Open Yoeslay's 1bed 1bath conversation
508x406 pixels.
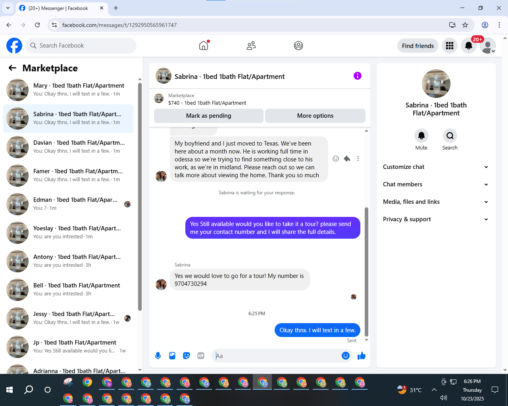coord(68,233)
